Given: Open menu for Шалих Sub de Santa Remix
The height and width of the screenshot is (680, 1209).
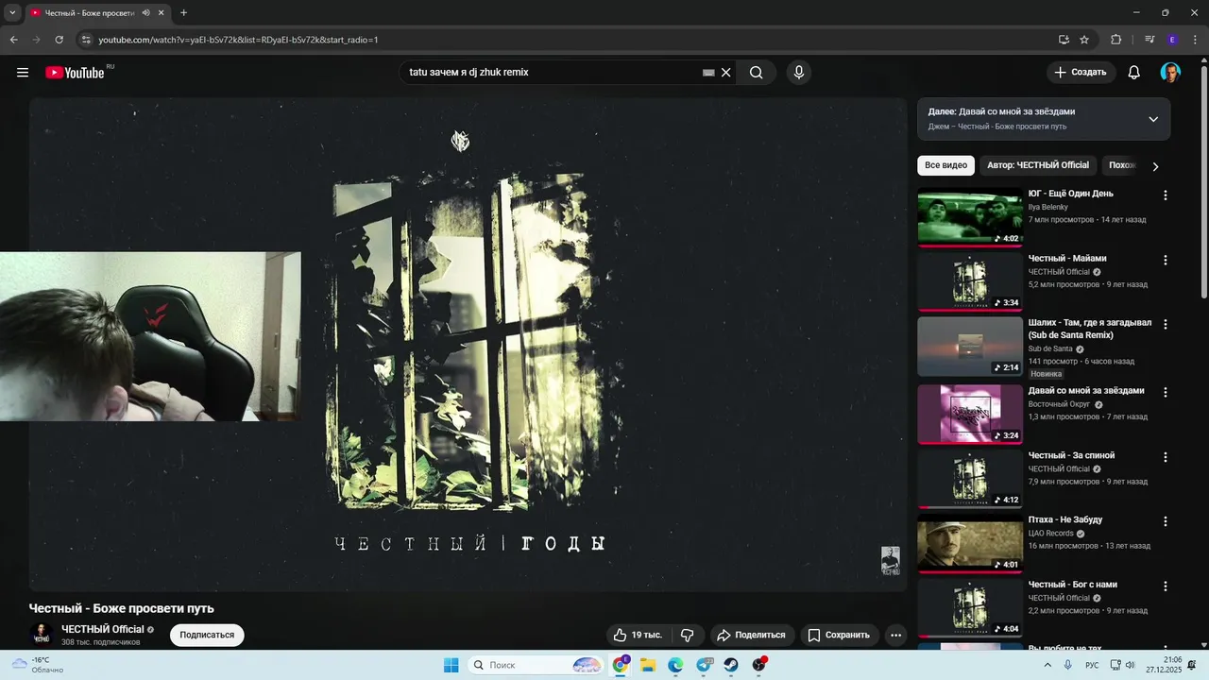Looking at the screenshot, I should click(1165, 324).
